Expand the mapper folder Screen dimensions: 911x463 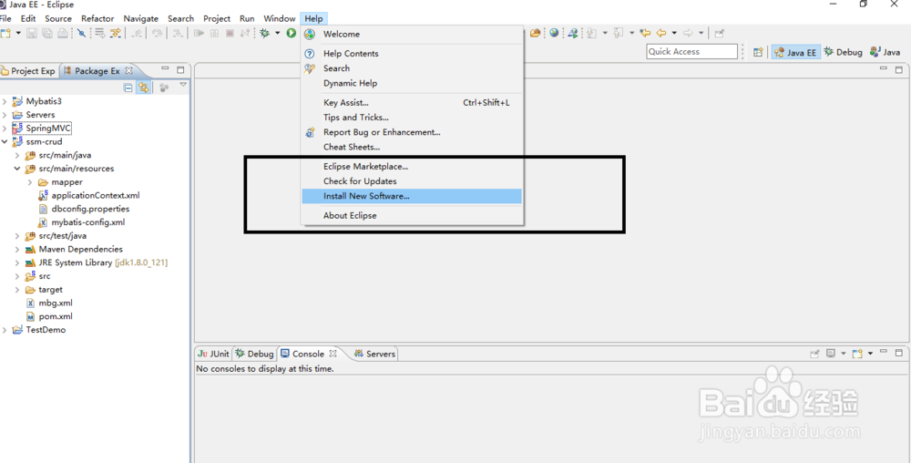pyautogui.click(x=30, y=182)
